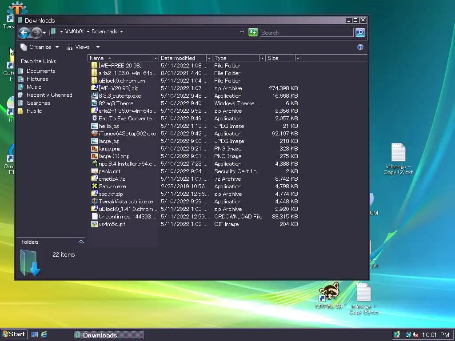
Task: Select the TweakVista_public.exe icon
Action: coord(94,201)
